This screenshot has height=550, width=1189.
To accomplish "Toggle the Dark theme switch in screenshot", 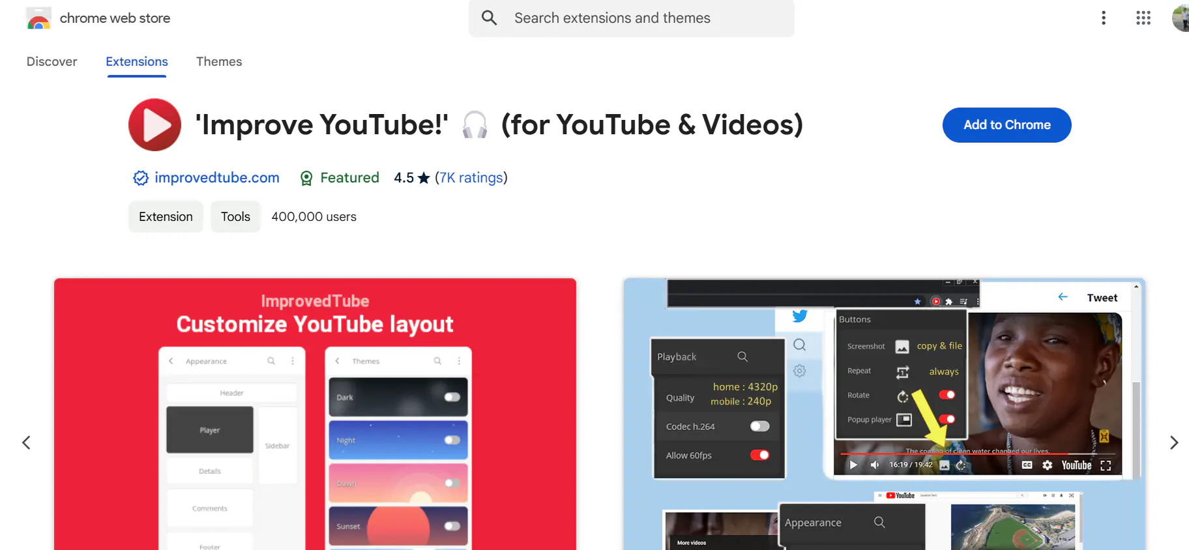I will (452, 397).
